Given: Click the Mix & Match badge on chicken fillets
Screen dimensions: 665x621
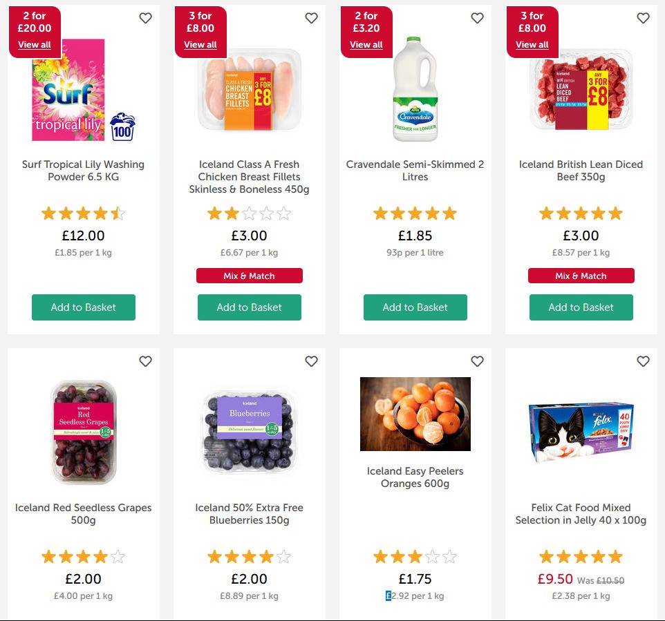Looking at the screenshot, I should [249, 276].
